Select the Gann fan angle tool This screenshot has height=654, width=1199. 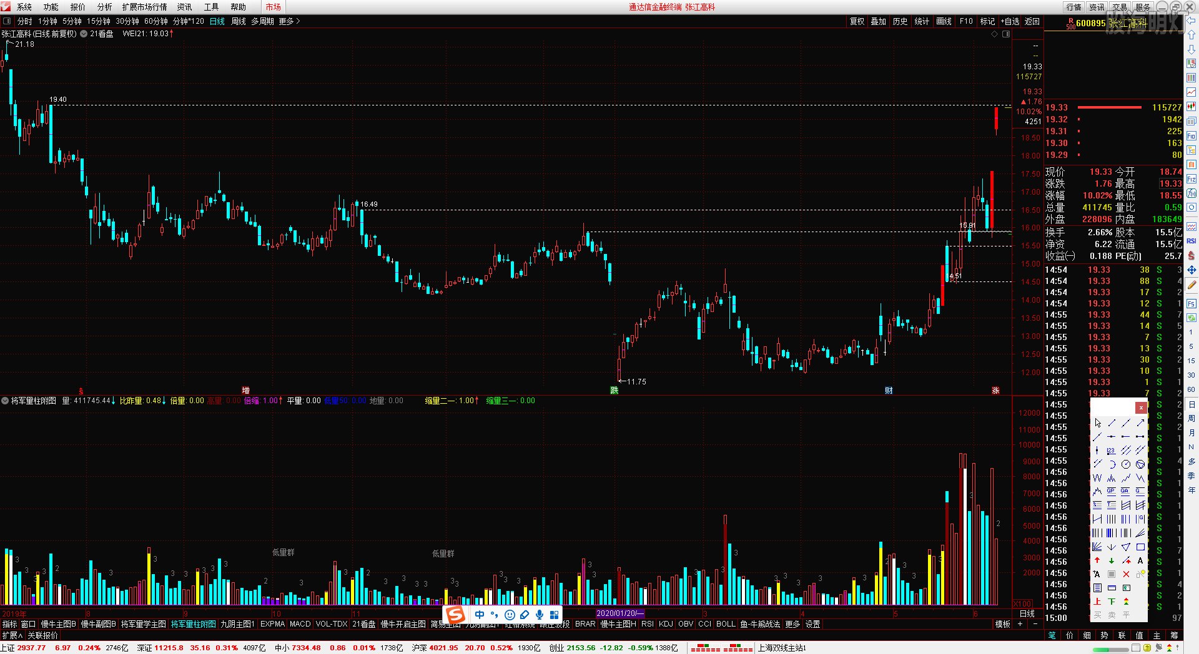pyautogui.click(x=1097, y=547)
